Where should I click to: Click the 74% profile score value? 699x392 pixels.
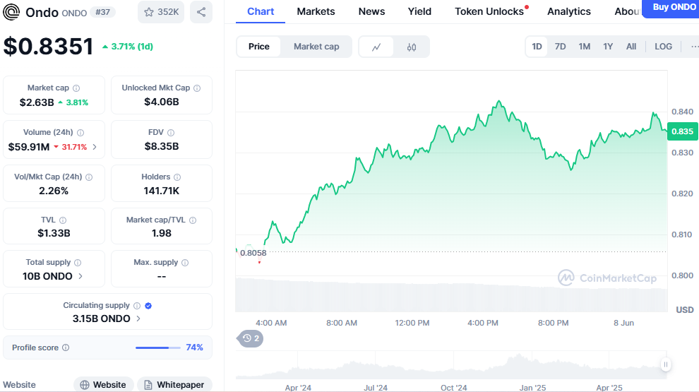click(x=194, y=348)
